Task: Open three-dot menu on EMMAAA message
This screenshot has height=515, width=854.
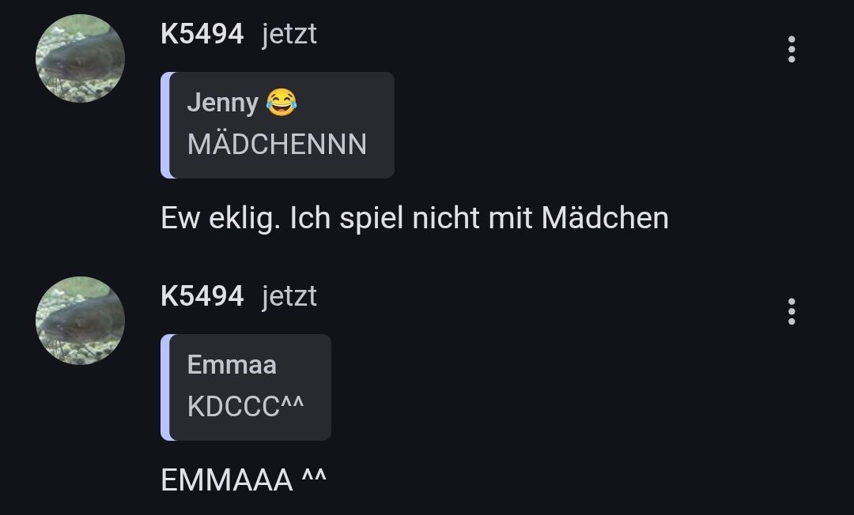Action: 792,312
